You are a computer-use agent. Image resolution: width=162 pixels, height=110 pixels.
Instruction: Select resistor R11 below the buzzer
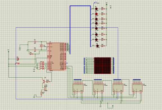41,93
